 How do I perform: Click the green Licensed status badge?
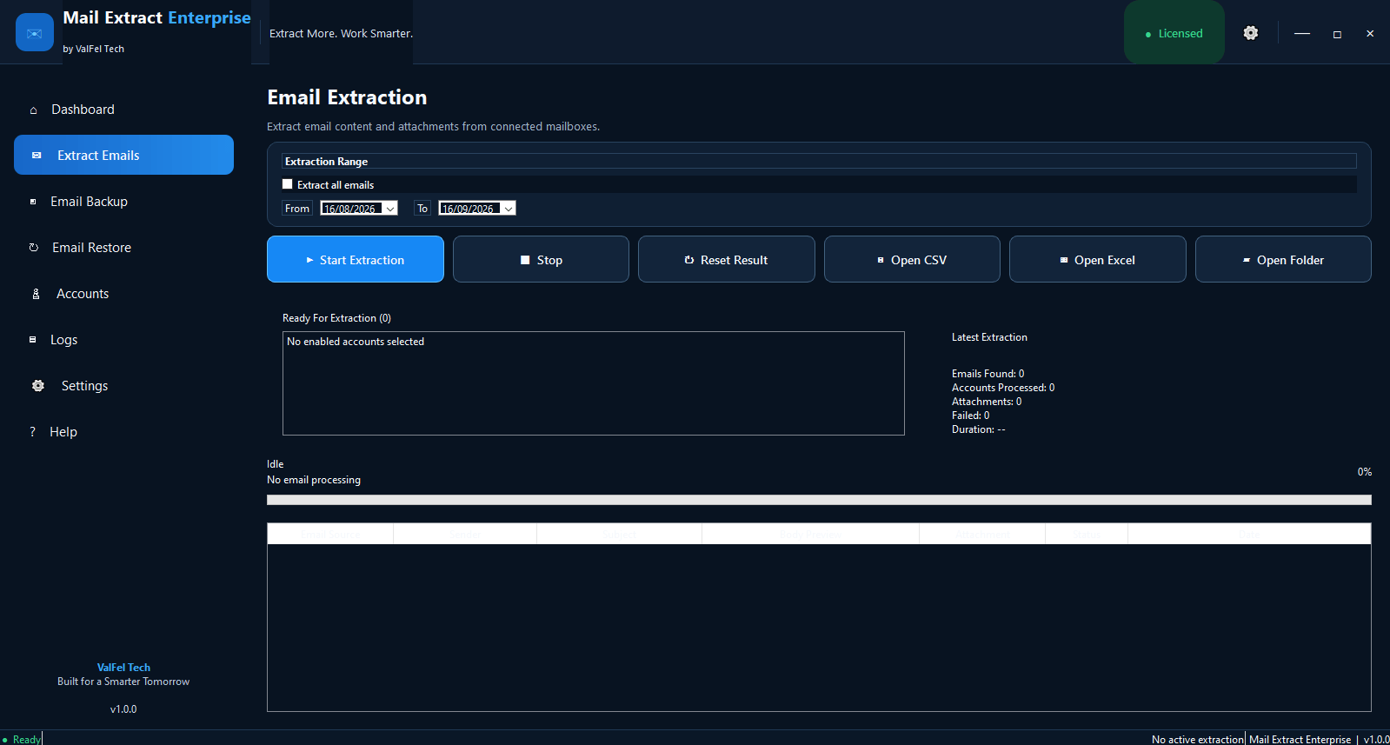click(1174, 33)
